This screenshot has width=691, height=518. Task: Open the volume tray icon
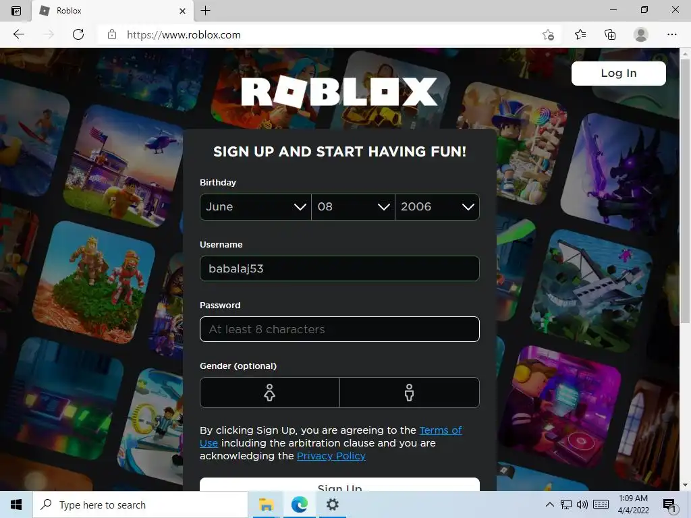(x=582, y=505)
